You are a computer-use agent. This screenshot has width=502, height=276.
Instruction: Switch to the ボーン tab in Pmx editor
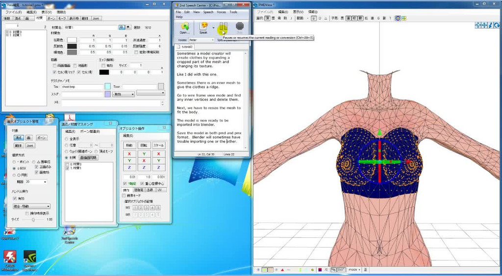point(51,19)
